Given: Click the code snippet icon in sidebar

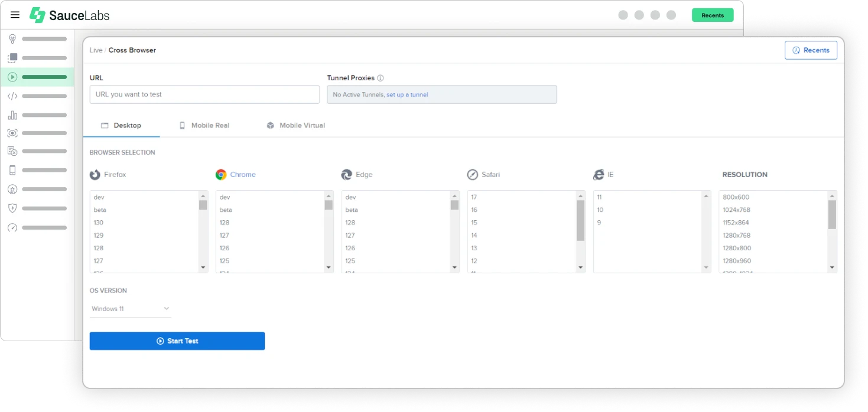Looking at the screenshot, I should pos(12,96).
